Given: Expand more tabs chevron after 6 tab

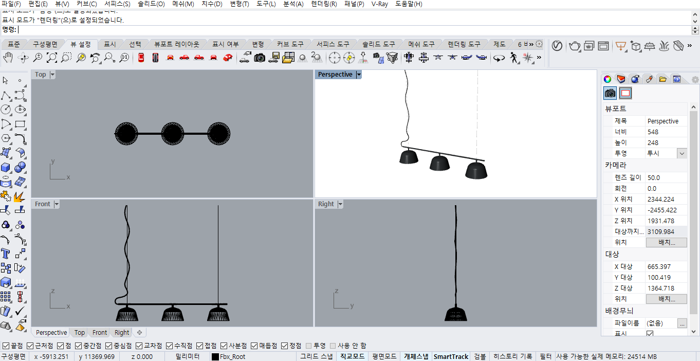Looking at the screenshot, I should click(530, 44).
